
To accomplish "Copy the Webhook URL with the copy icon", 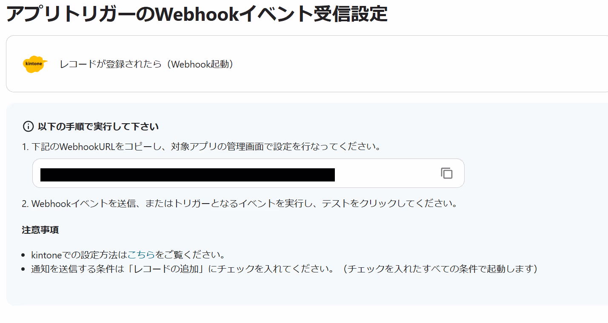I will point(446,173).
